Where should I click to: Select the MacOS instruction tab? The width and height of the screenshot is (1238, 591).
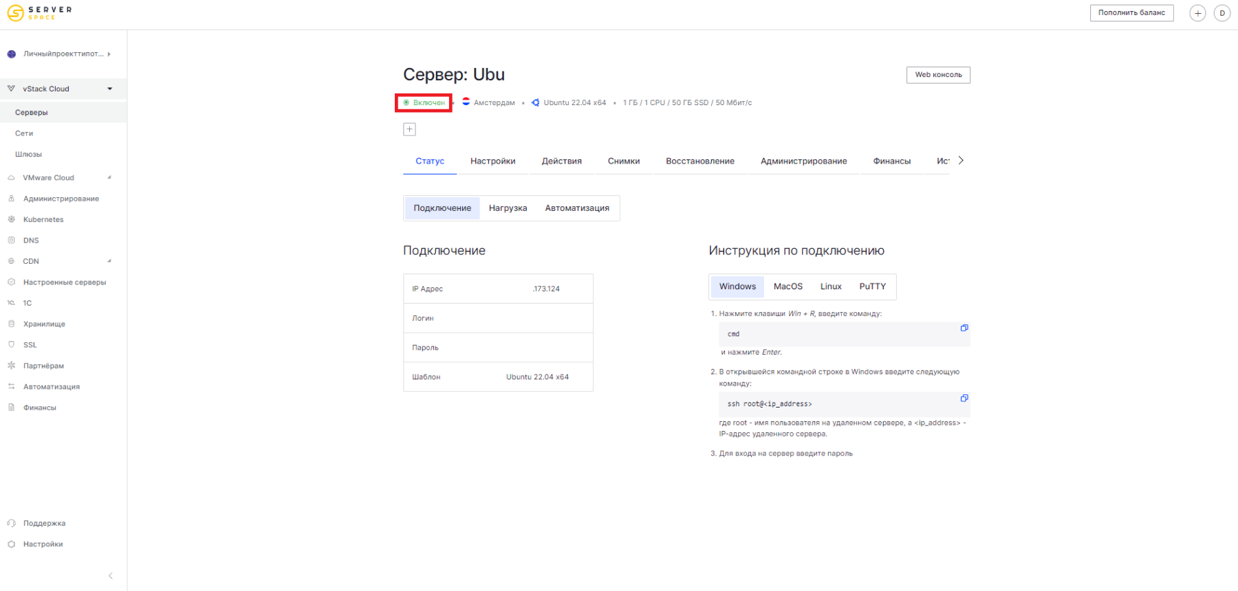(788, 287)
